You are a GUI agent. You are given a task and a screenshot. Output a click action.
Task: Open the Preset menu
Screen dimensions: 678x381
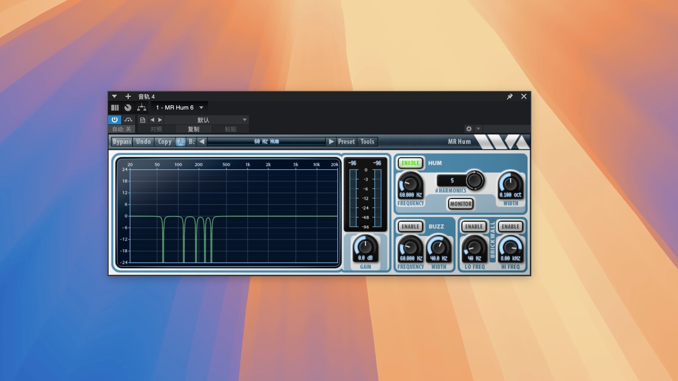346,141
